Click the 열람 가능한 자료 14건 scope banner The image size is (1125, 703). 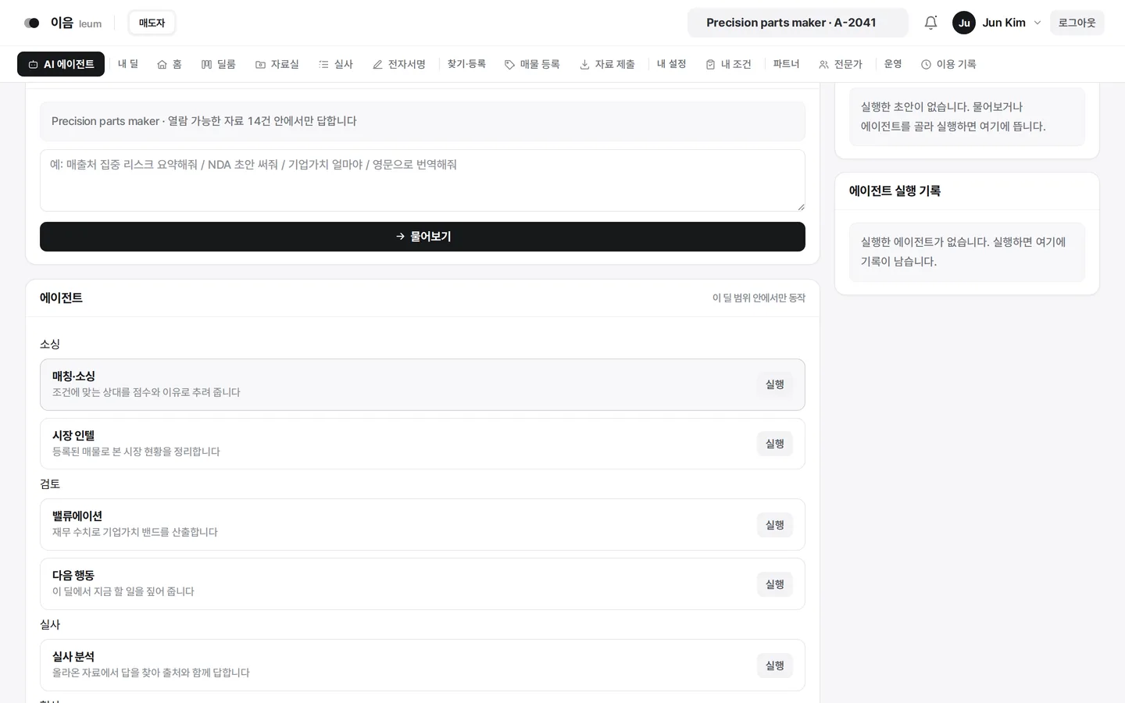tap(423, 121)
